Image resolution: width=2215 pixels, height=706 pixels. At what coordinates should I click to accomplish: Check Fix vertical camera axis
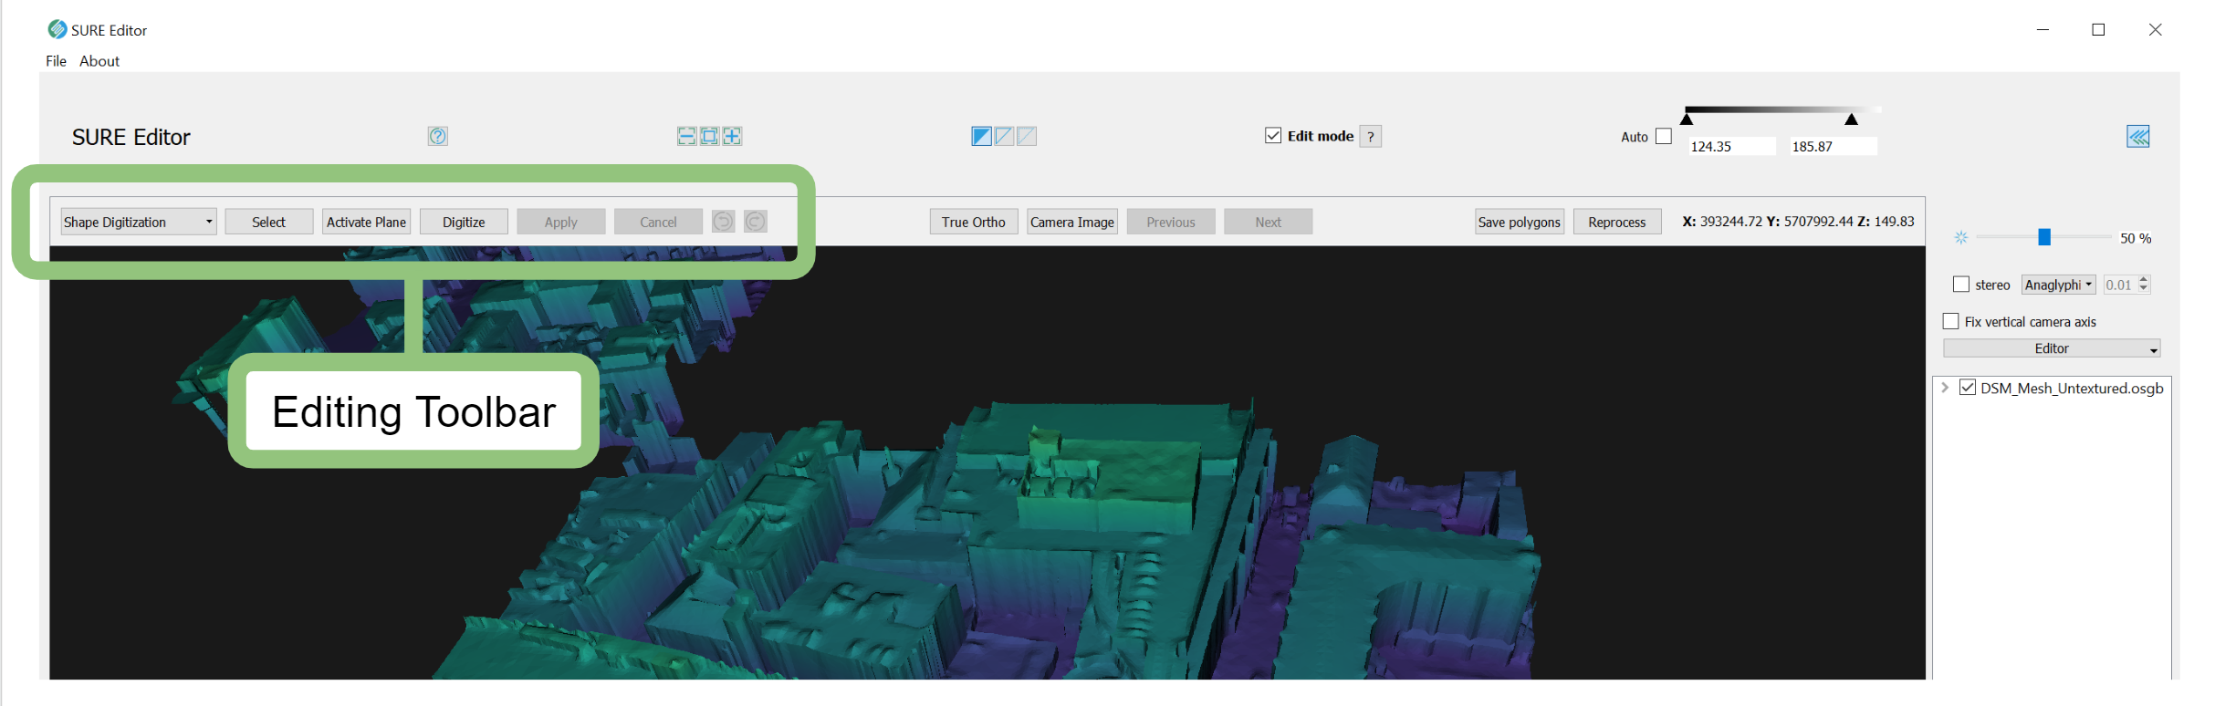coord(1950,321)
